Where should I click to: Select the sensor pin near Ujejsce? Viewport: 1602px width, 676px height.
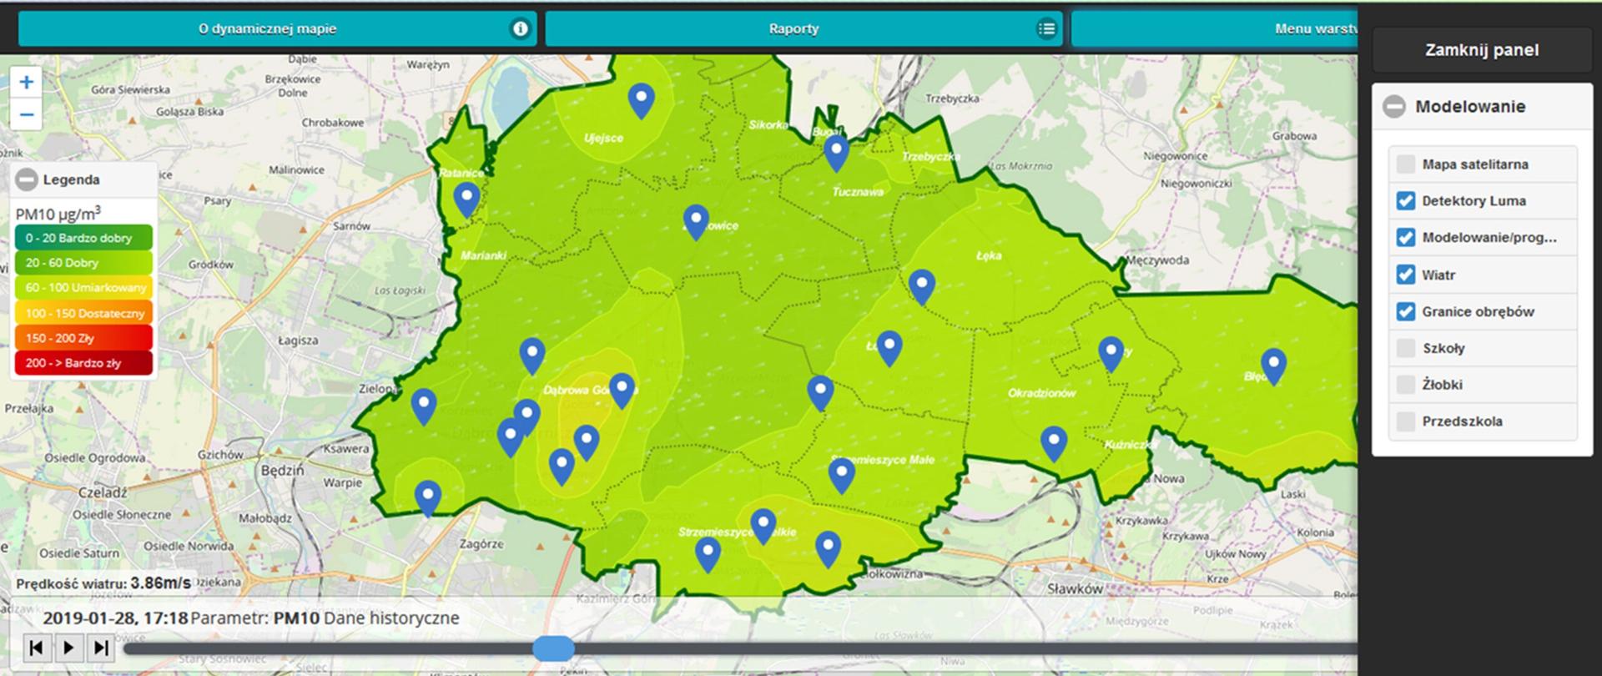click(x=641, y=99)
